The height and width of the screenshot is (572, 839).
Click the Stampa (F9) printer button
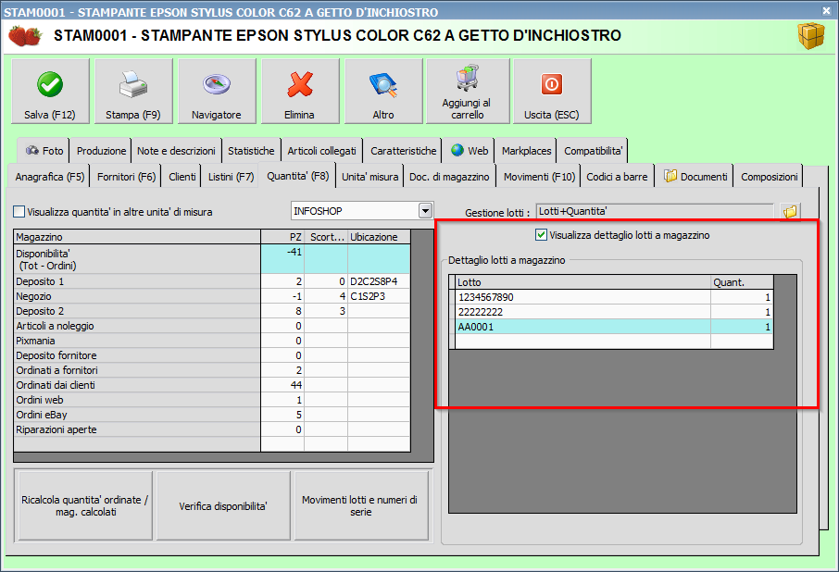tap(133, 92)
